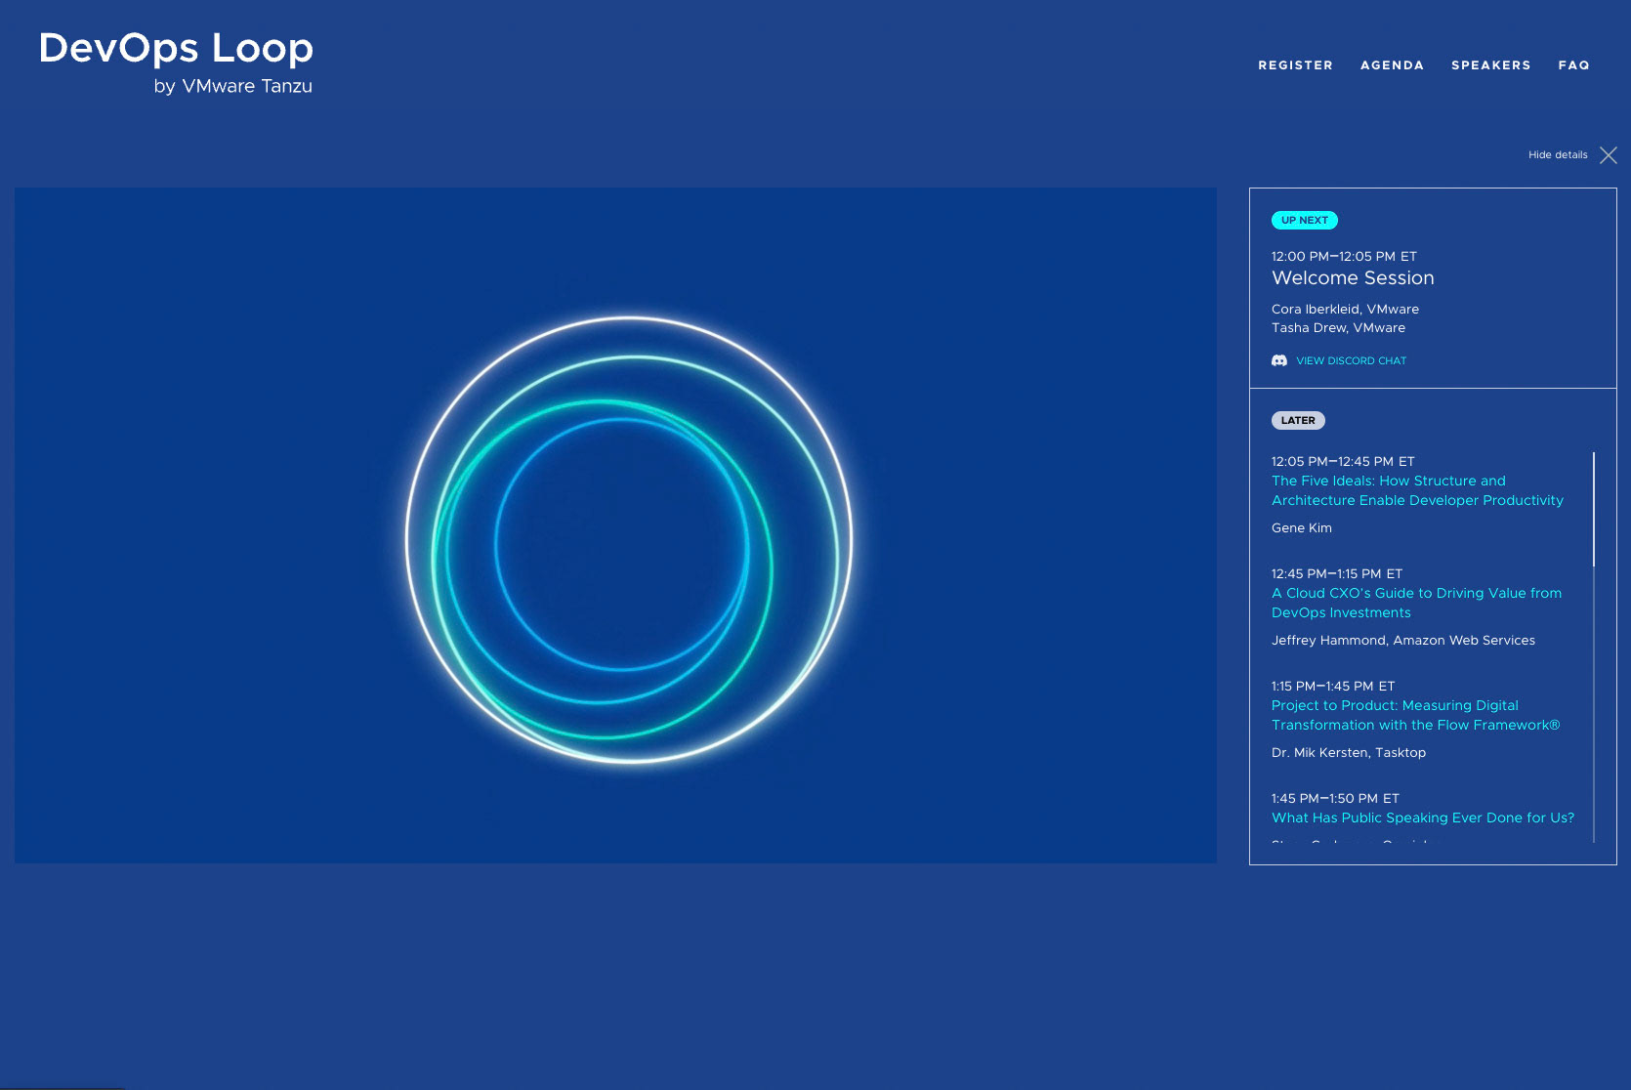The width and height of the screenshot is (1631, 1090).
Task: Click the LATER badge
Action: click(x=1298, y=421)
